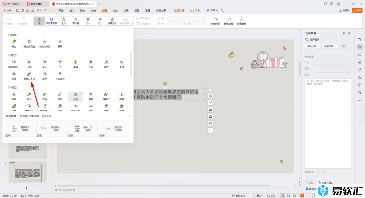Expand the animation gallery more arrow

[x=132, y=24]
